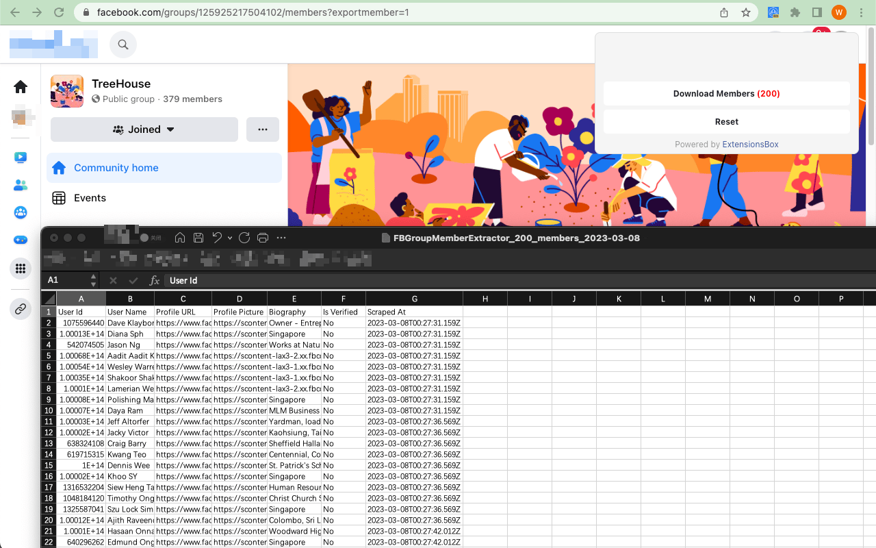Open the Chrome Extensions puzzle icon

pyautogui.click(x=795, y=12)
